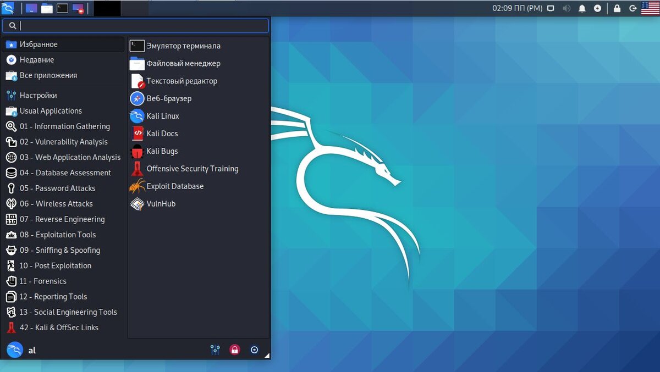Open 09 - Sniffing & Spoofing category
Screen dimensions: 660x372
point(64,250)
